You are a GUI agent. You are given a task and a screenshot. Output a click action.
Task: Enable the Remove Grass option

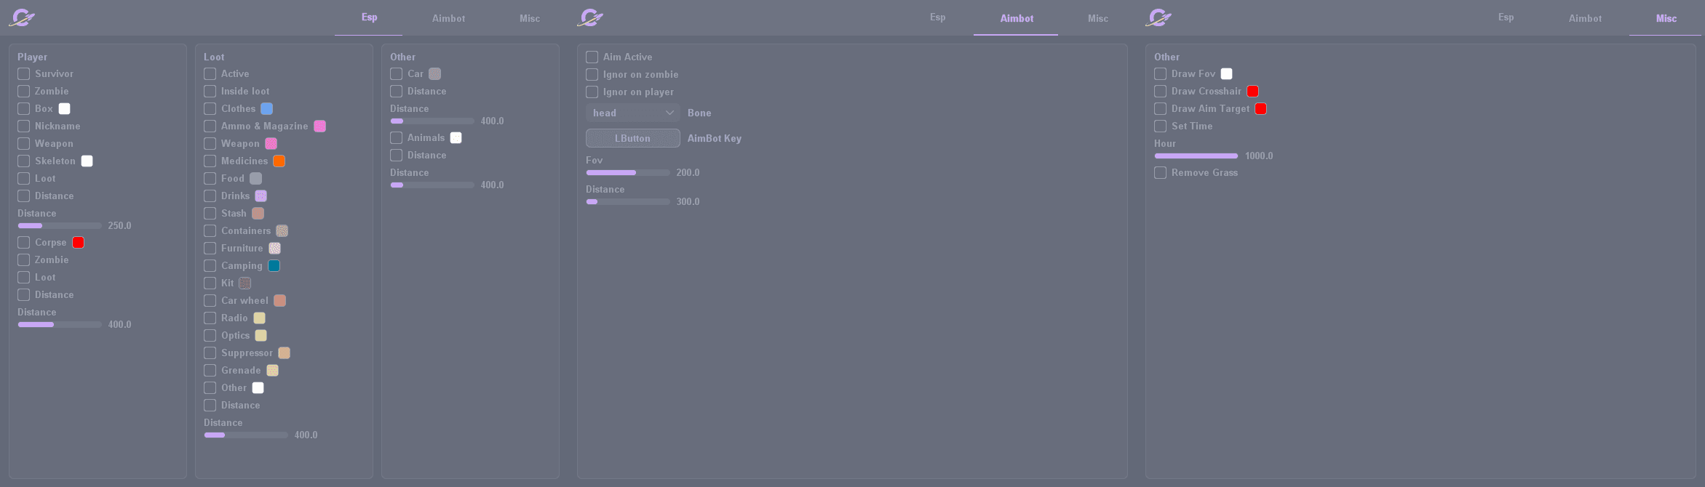click(1161, 173)
